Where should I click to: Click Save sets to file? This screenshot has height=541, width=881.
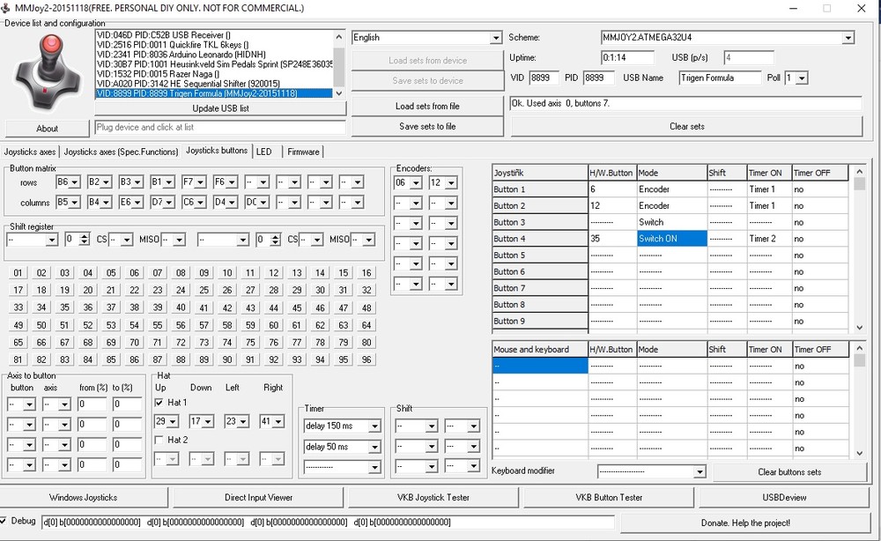[x=427, y=127]
